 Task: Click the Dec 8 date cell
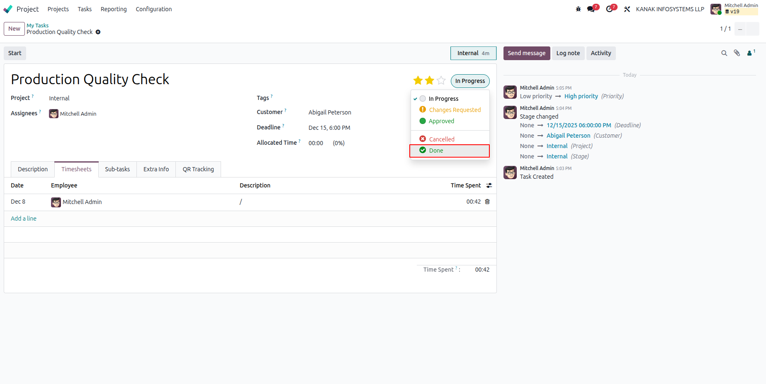coord(18,202)
